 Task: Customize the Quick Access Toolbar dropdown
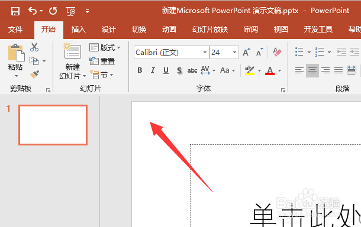pos(87,11)
